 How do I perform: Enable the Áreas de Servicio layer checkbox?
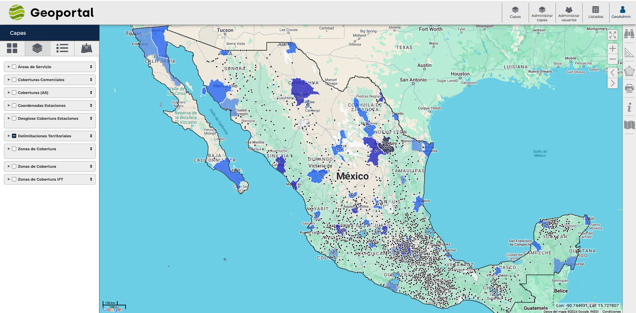point(14,67)
